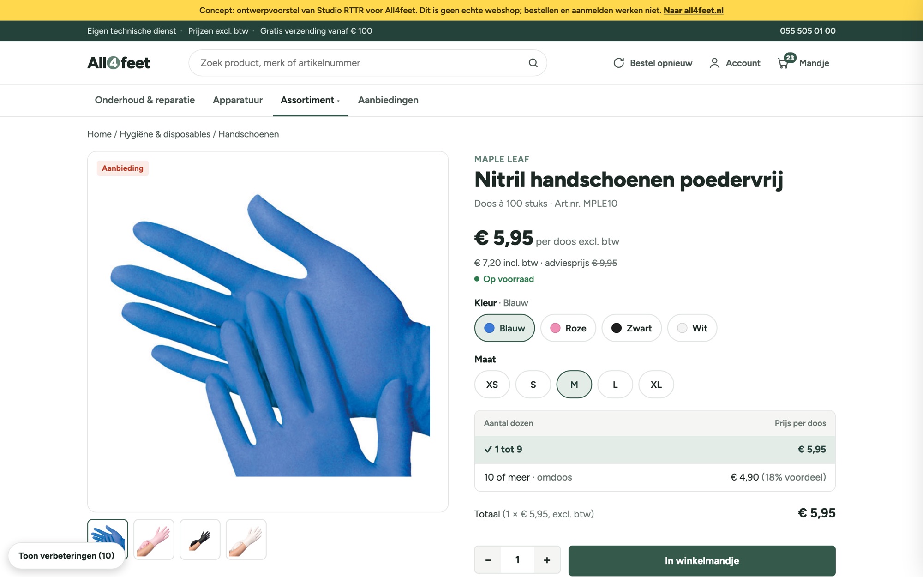
Task: Click the Bestel opnieuw label
Action: (x=661, y=63)
